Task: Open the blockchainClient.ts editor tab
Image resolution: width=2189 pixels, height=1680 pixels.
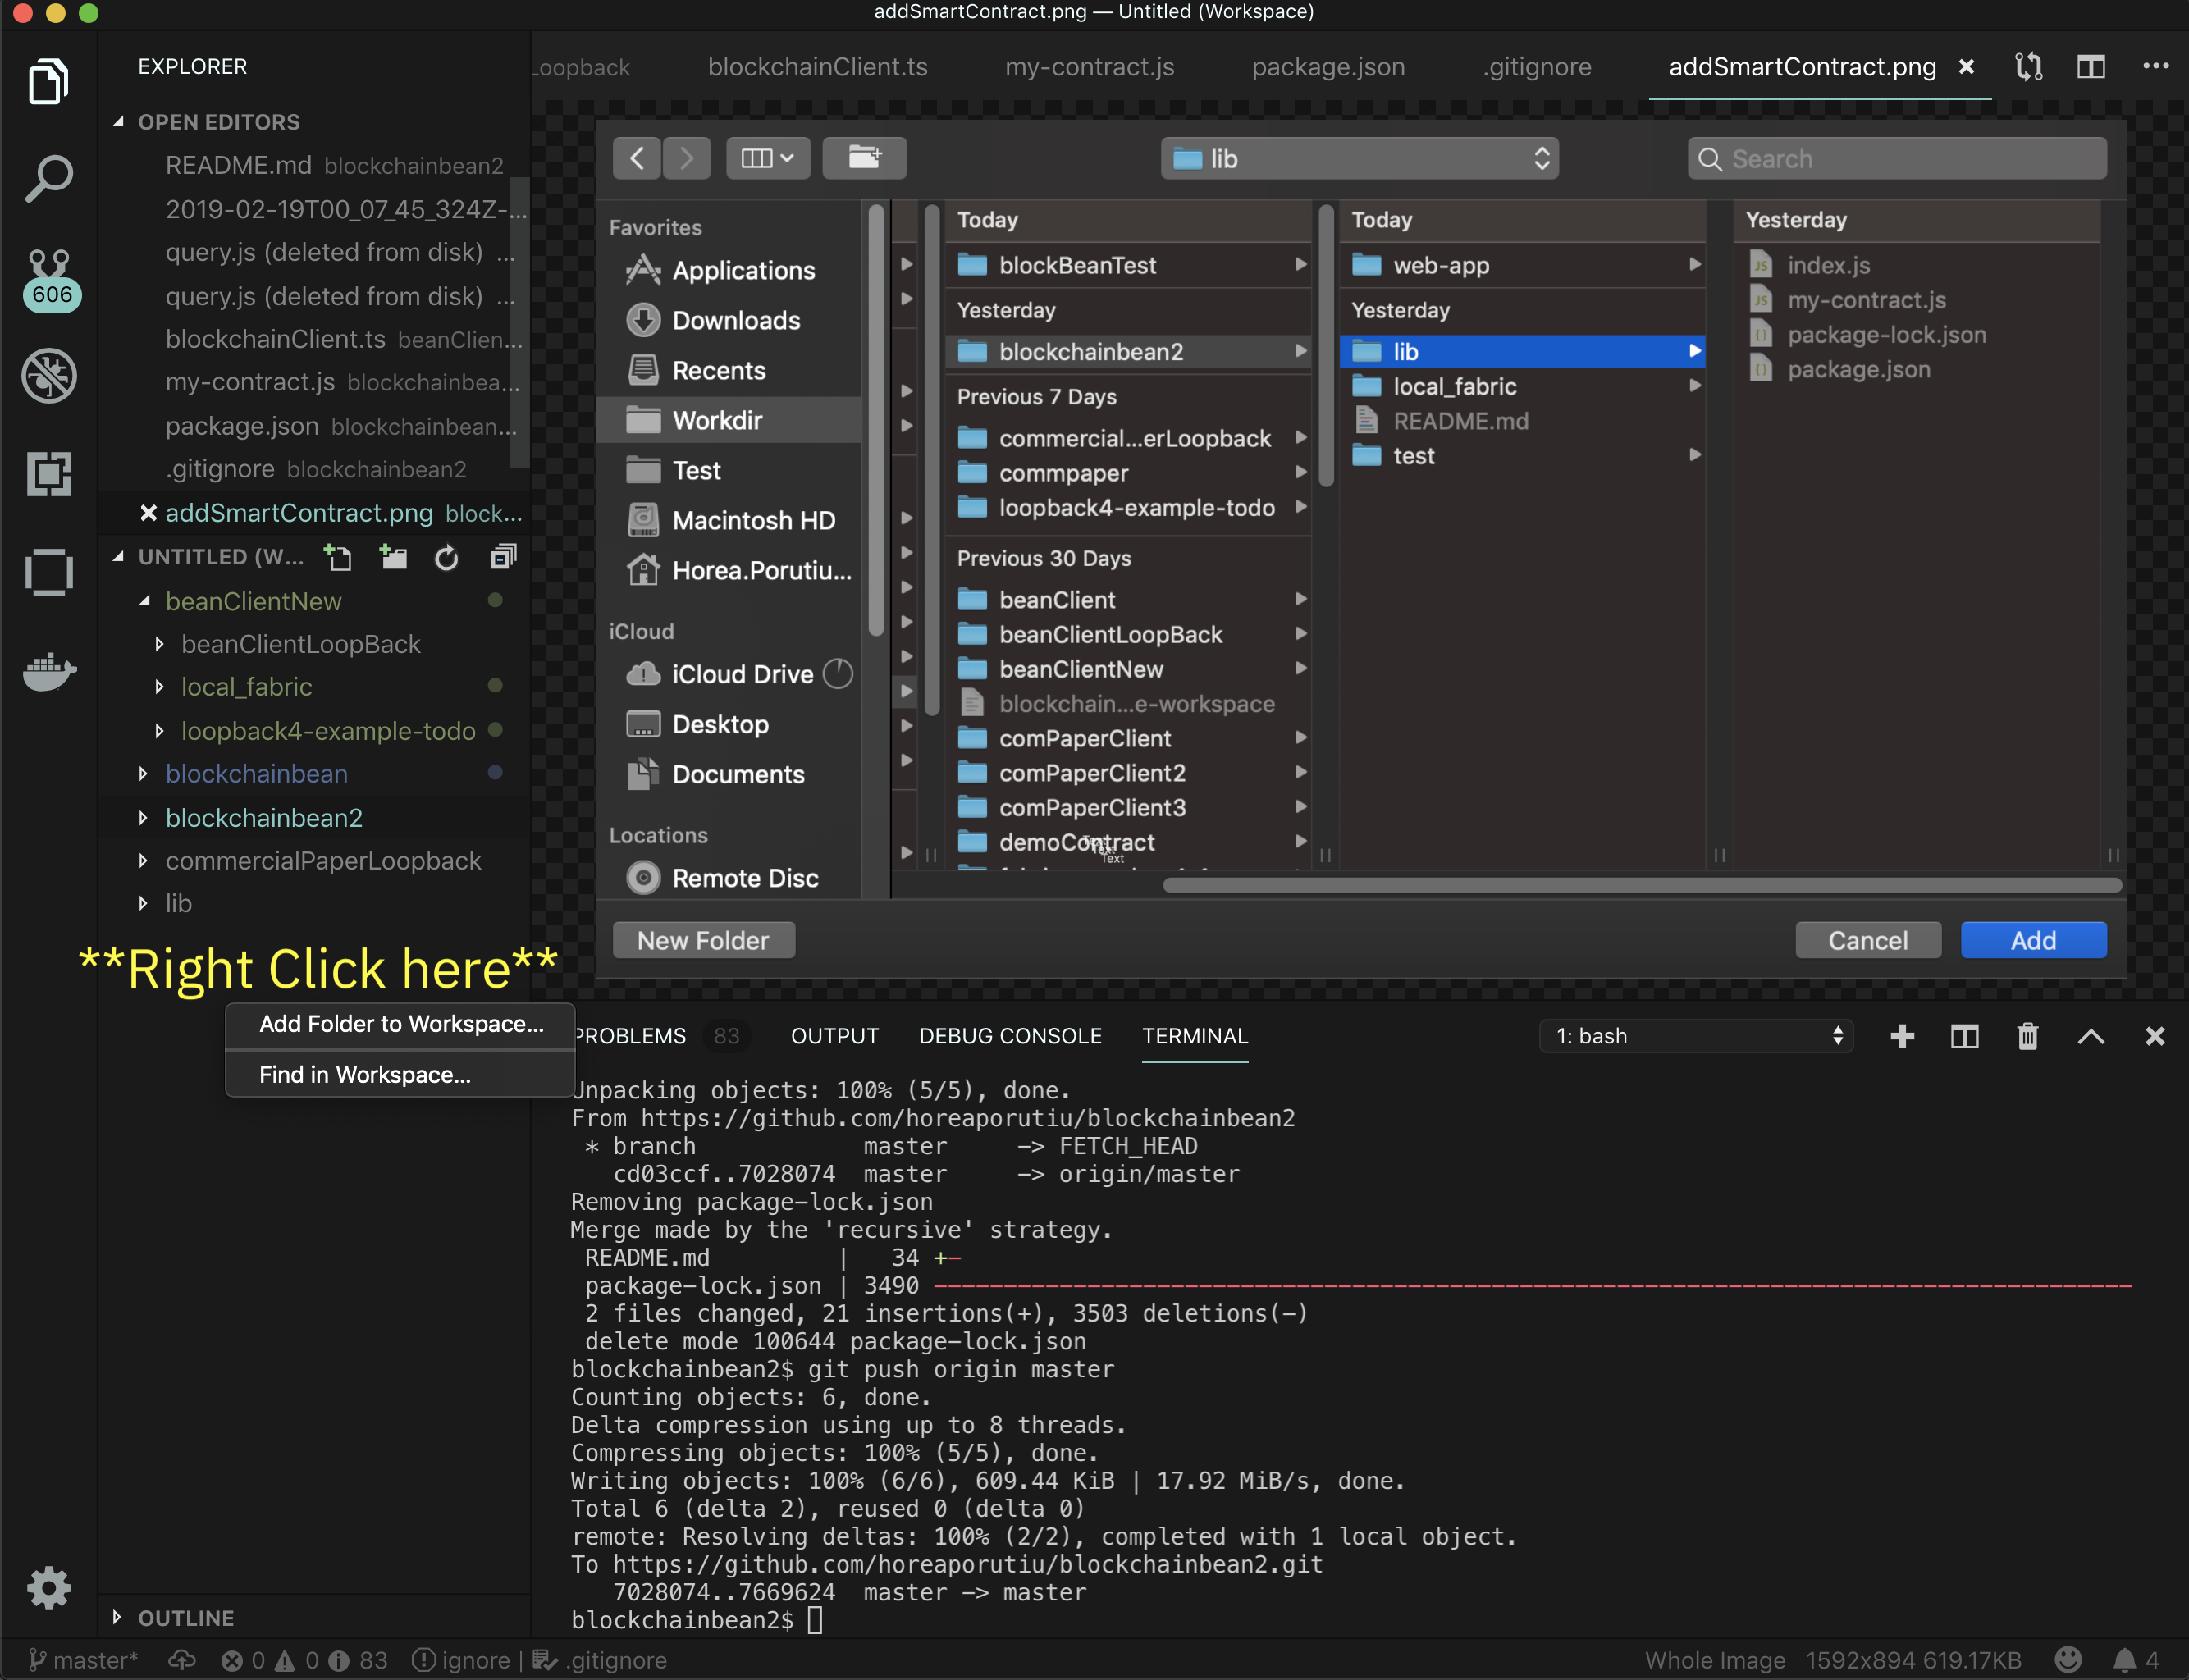Action: 817,67
